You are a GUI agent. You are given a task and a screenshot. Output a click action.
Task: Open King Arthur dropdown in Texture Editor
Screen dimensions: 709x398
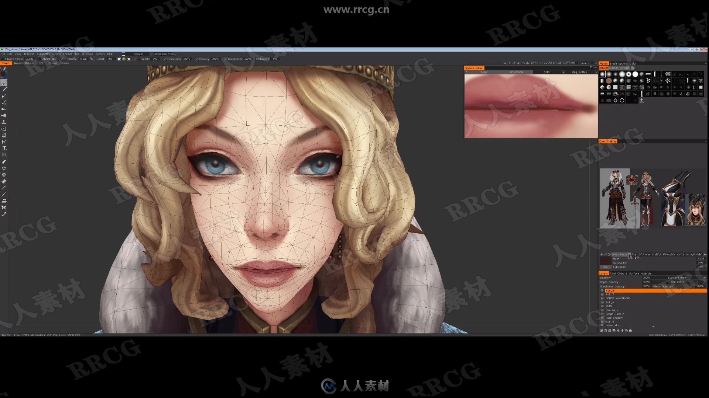(x=582, y=72)
